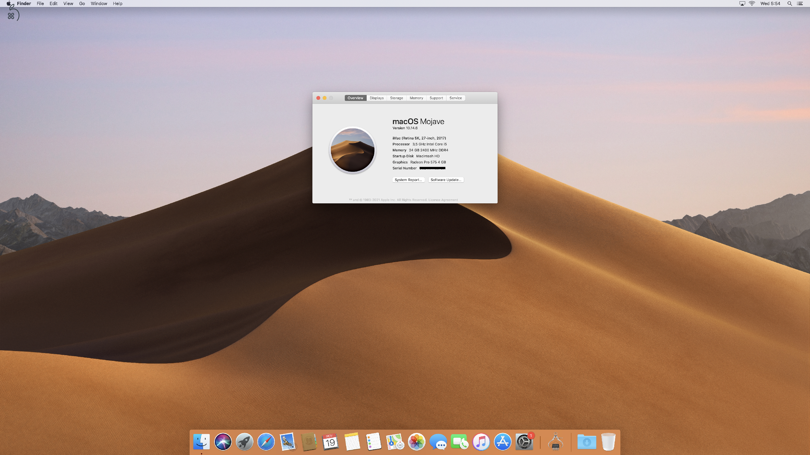
Task: Open System Report
Action: 408,180
